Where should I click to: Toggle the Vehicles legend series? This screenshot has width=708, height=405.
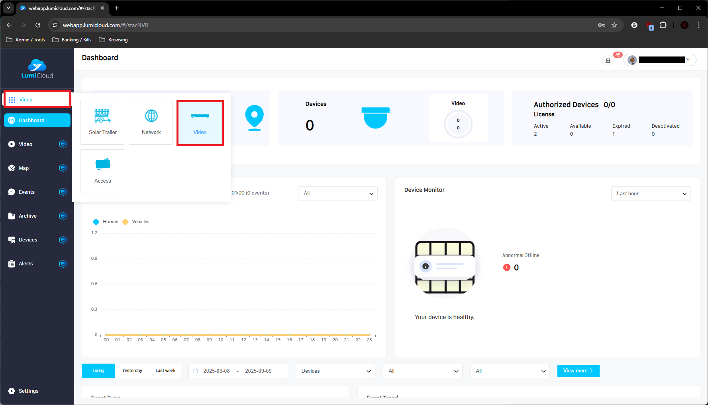tap(136, 222)
